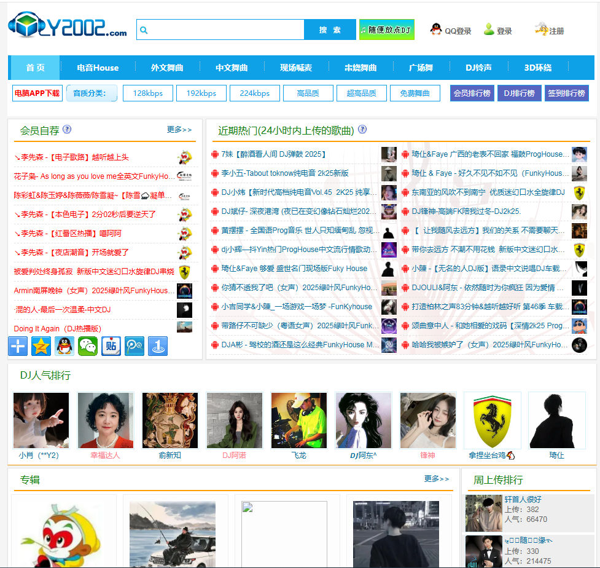Share via the WeChat icon
The height and width of the screenshot is (568, 600).
tap(87, 346)
